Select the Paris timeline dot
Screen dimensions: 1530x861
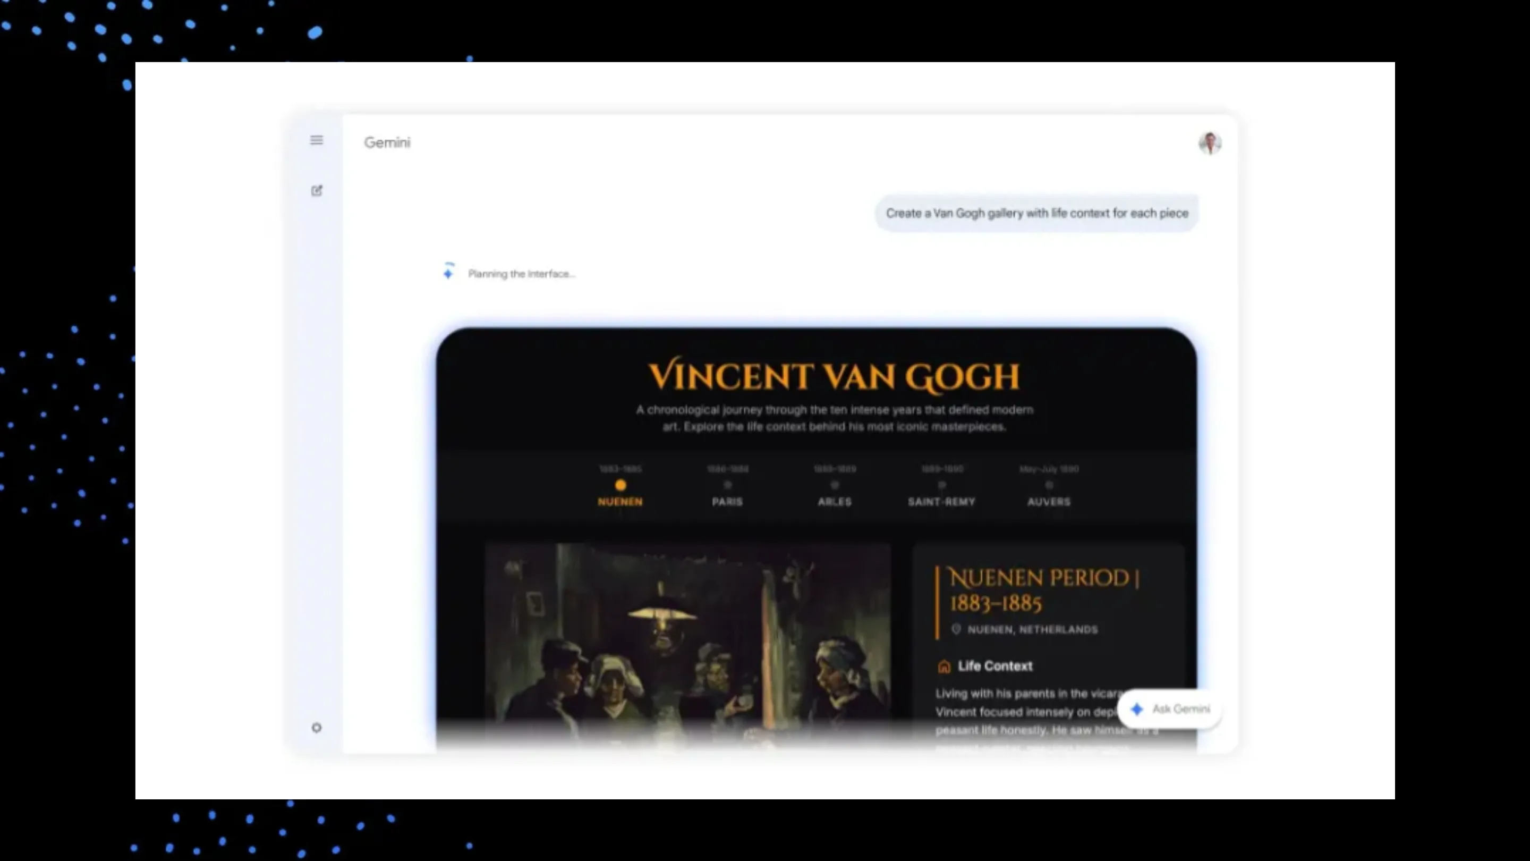click(728, 485)
